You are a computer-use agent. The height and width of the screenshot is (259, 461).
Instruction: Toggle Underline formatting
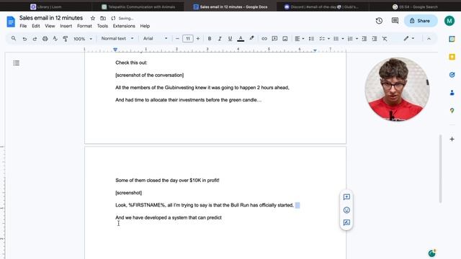tap(230, 38)
